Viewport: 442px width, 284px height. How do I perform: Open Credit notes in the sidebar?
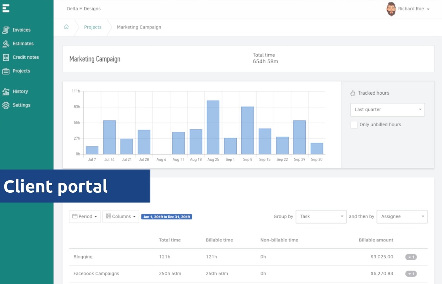pos(26,57)
